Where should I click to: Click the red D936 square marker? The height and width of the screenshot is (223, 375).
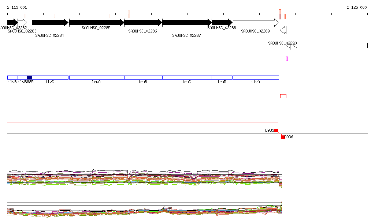click(283, 137)
